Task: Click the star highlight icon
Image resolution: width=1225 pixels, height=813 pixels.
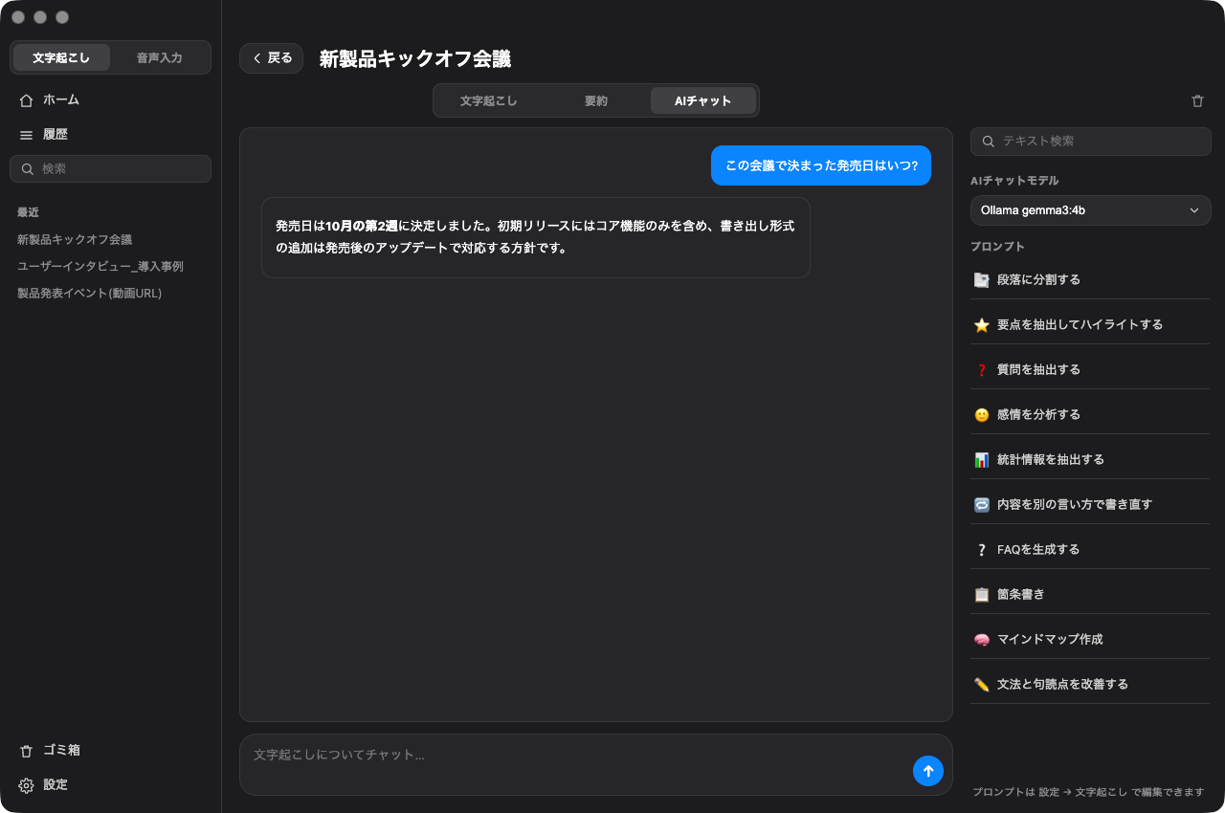Action: coord(981,325)
